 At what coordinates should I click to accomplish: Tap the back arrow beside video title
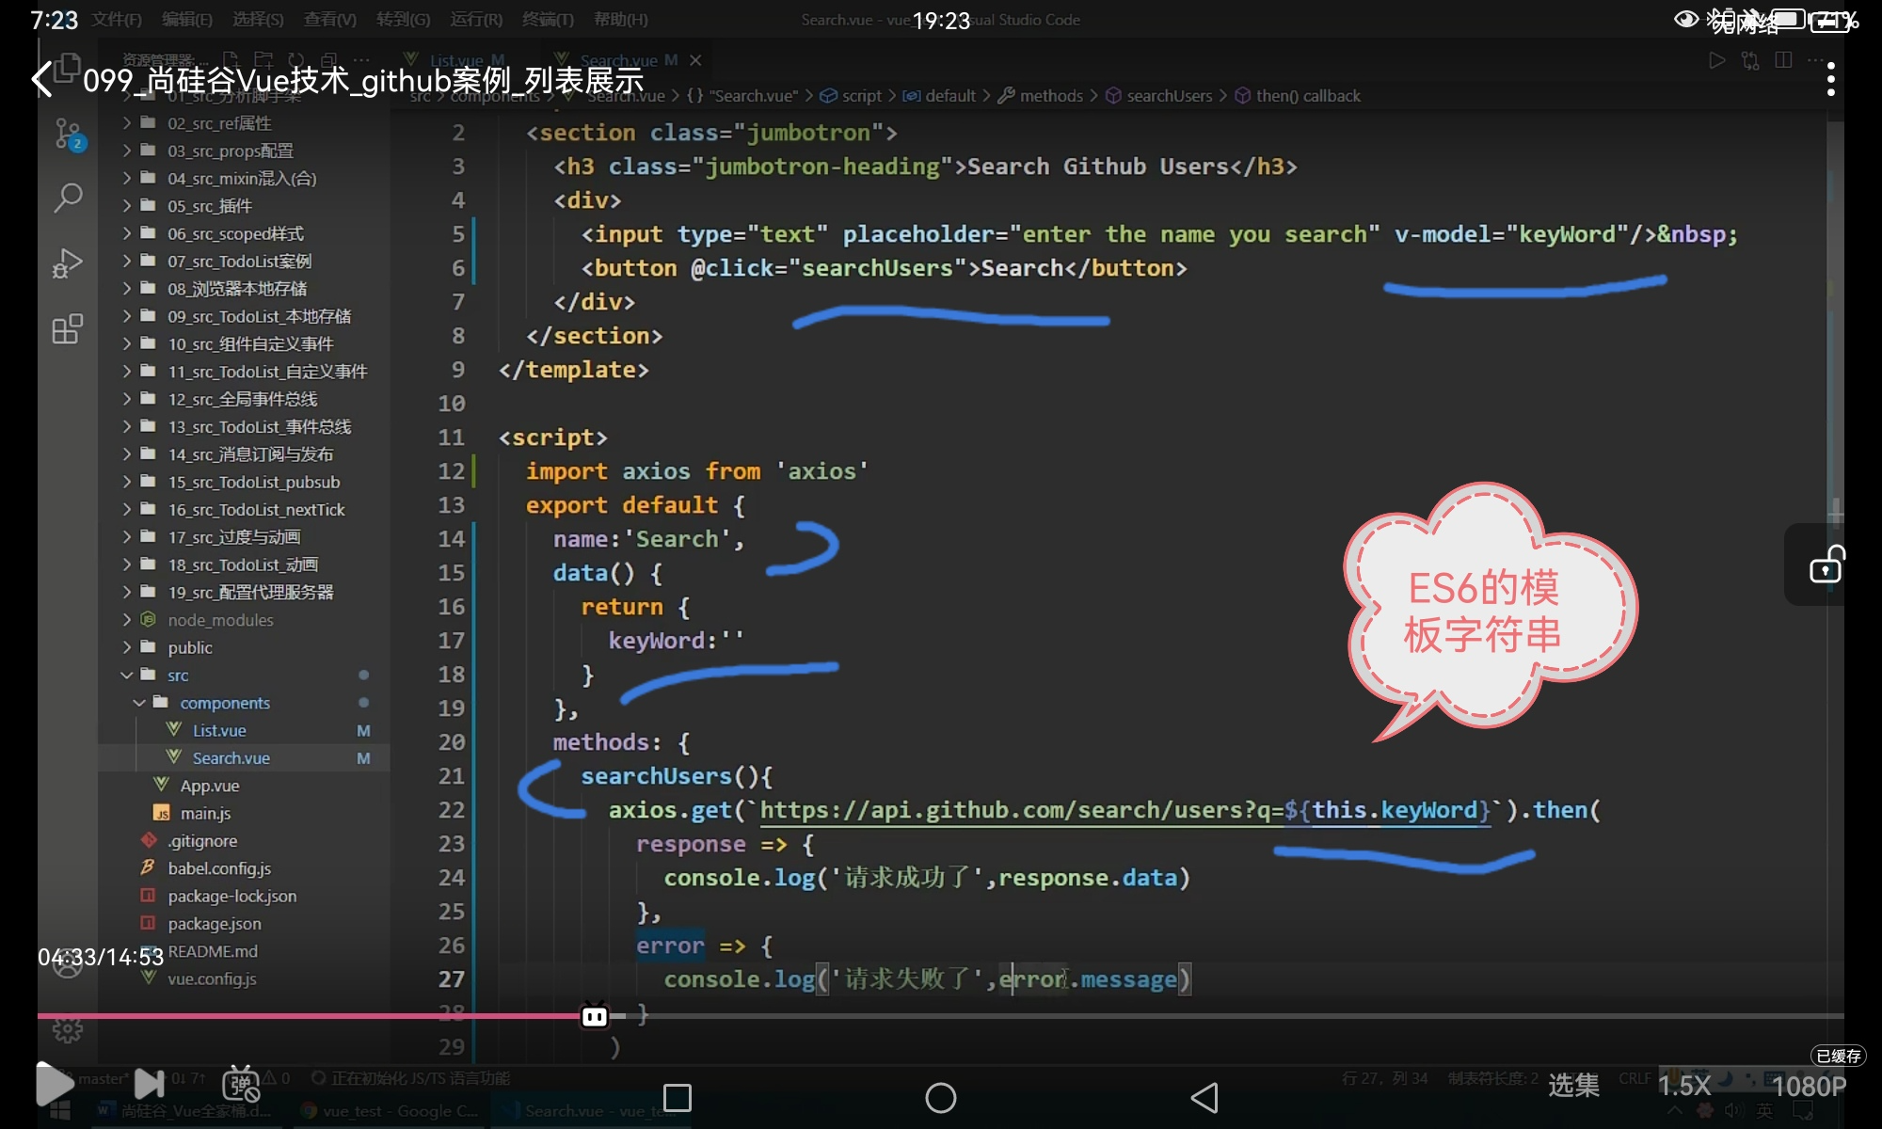(x=43, y=80)
